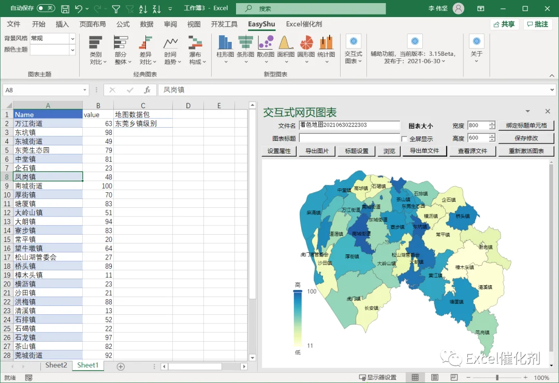Enable the 全屏显示 checkbox
The width and height of the screenshot is (559, 383).
(x=404, y=139)
